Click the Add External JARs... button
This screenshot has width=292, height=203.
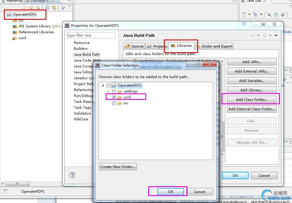click(x=252, y=71)
